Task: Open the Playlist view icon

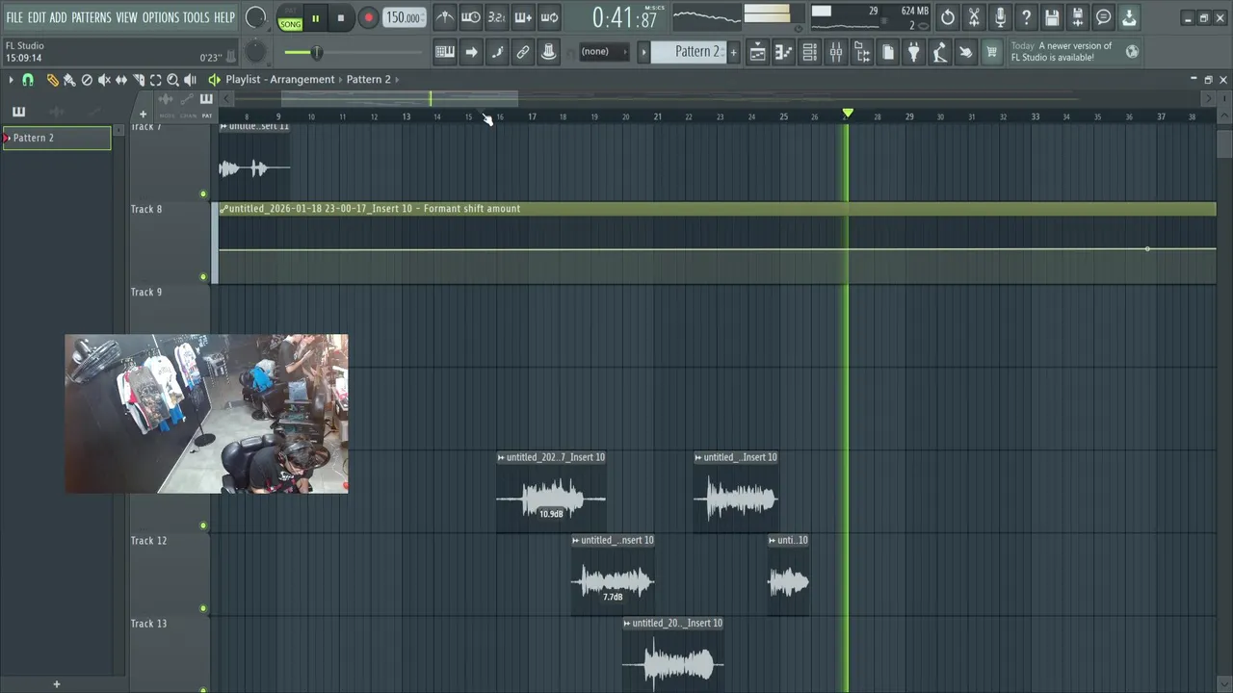Action: click(758, 52)
